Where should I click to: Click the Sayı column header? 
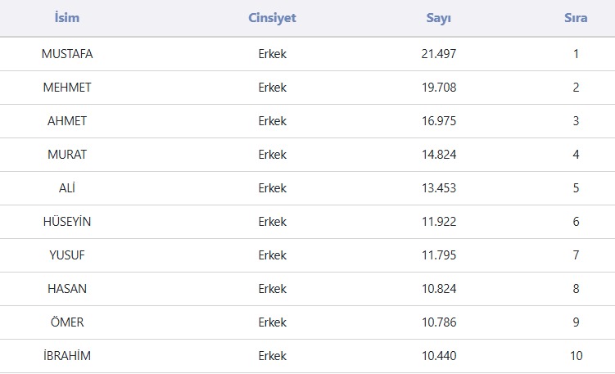tap(439, 18)
